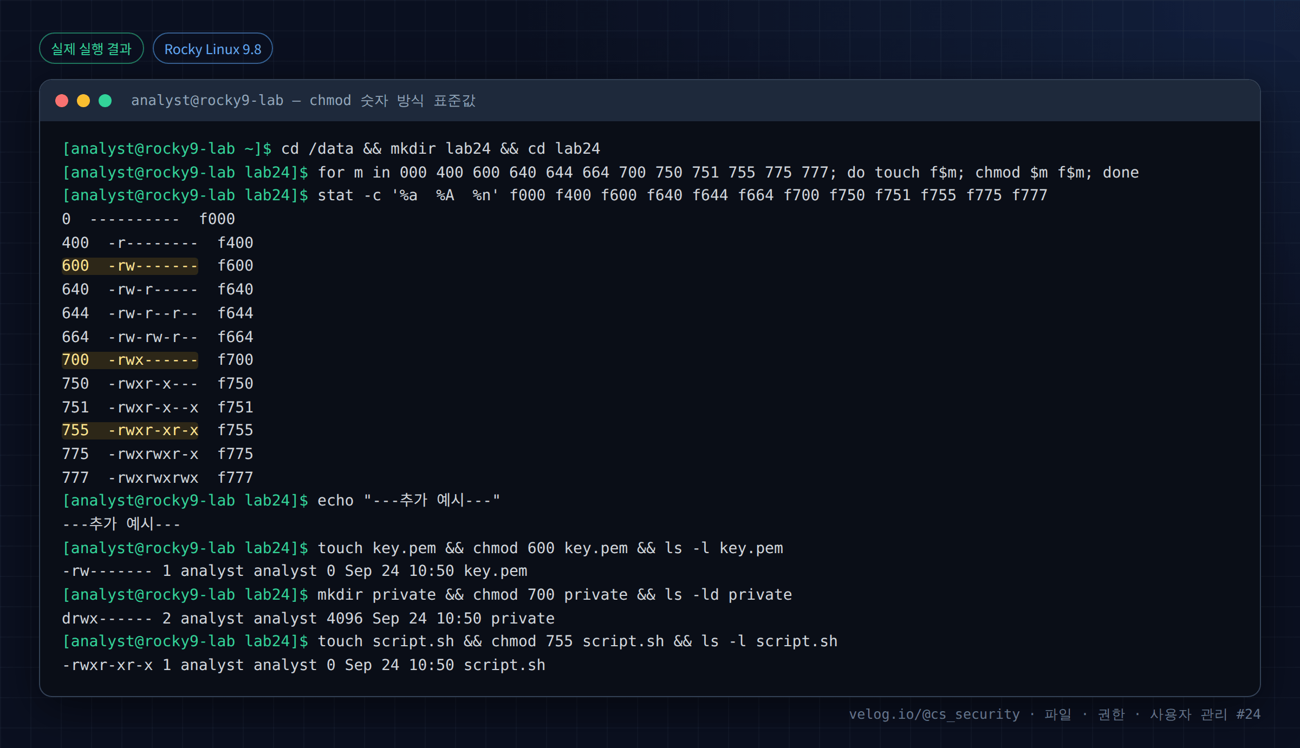Select the filename f750 in the output

236,383
